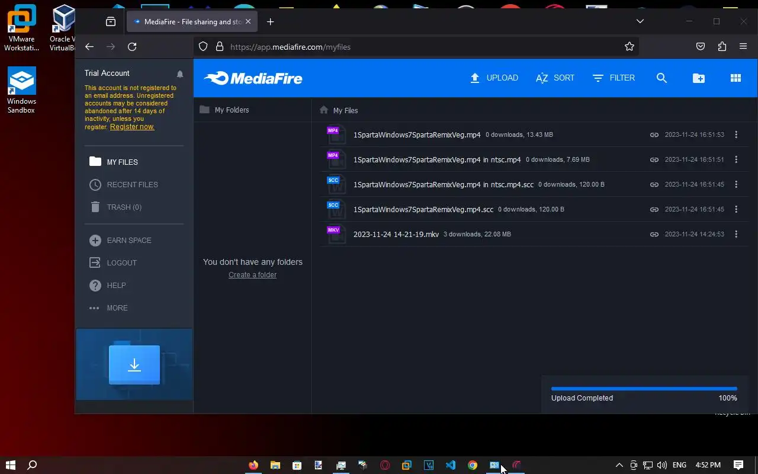Open three-dot menu for 1SpartaWindows7SpartaRemixVeg.mp4.scc
Viewport: 758px width, 474px height.
pos(736,209)
